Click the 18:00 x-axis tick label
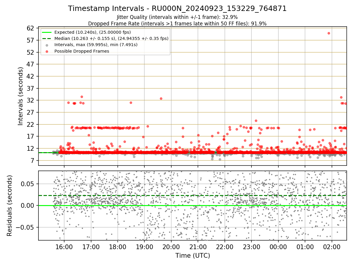355x266 pixels. (x=118, y=247)
